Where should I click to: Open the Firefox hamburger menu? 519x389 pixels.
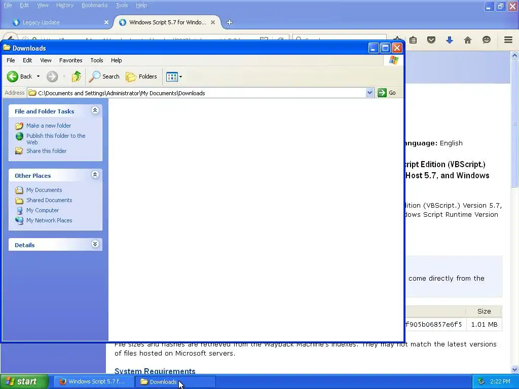pos(508,40)
